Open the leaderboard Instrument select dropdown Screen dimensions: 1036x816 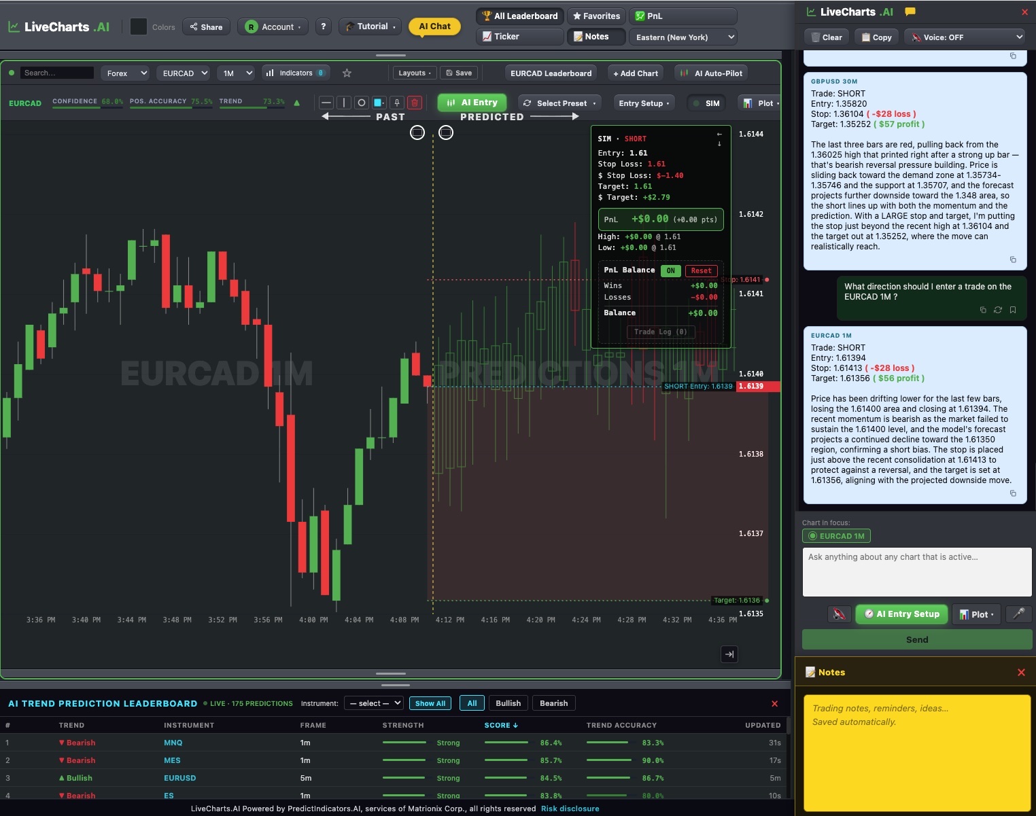tap(374, 703)
